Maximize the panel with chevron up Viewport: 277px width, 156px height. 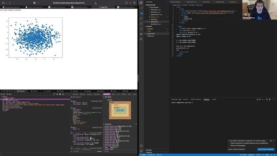[x=272, y=99]
